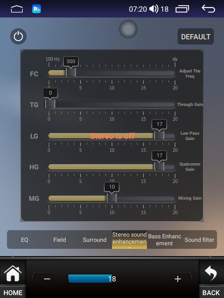Screen dimensions: 224x298
Task: Tap the speaker volume icon in status bar
Action: (153, 9)
